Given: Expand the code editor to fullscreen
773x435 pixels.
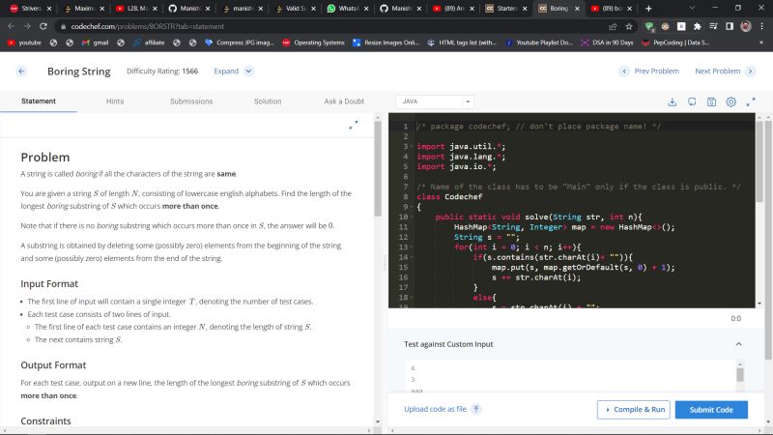Looking at the screenshot, I should click(x=750, y=101).
